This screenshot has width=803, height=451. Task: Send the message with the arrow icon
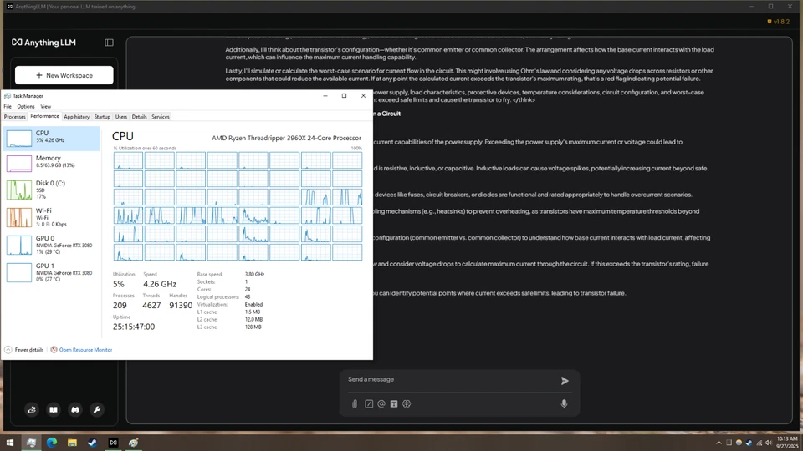pos(565,381)
